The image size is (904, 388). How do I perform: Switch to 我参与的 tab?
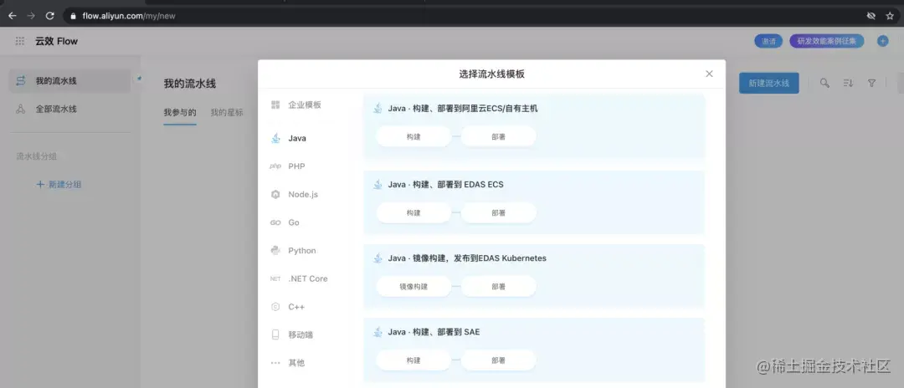point(180,112)
